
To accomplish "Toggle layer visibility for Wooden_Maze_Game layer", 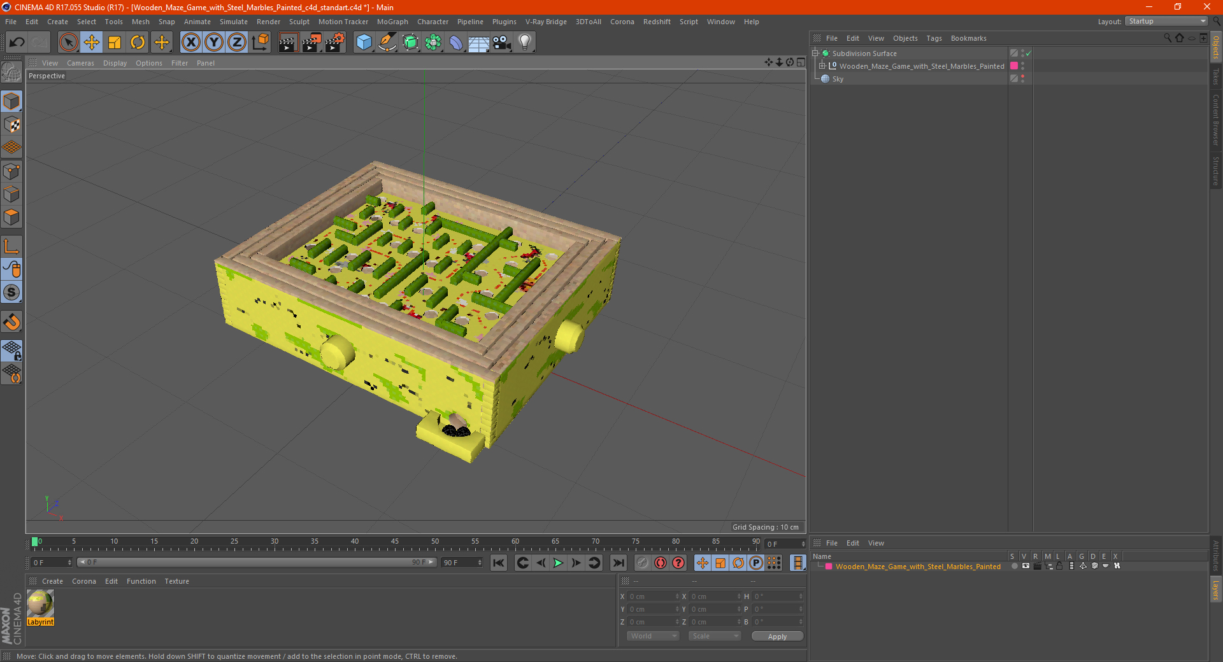I will [x=1026, y=566].
